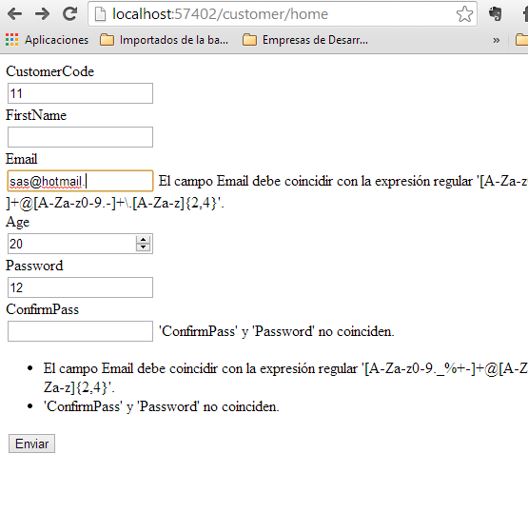The height and width of the screenshot is (513, 528).
Task: Focus the FirstName text box
Action: 80,137
